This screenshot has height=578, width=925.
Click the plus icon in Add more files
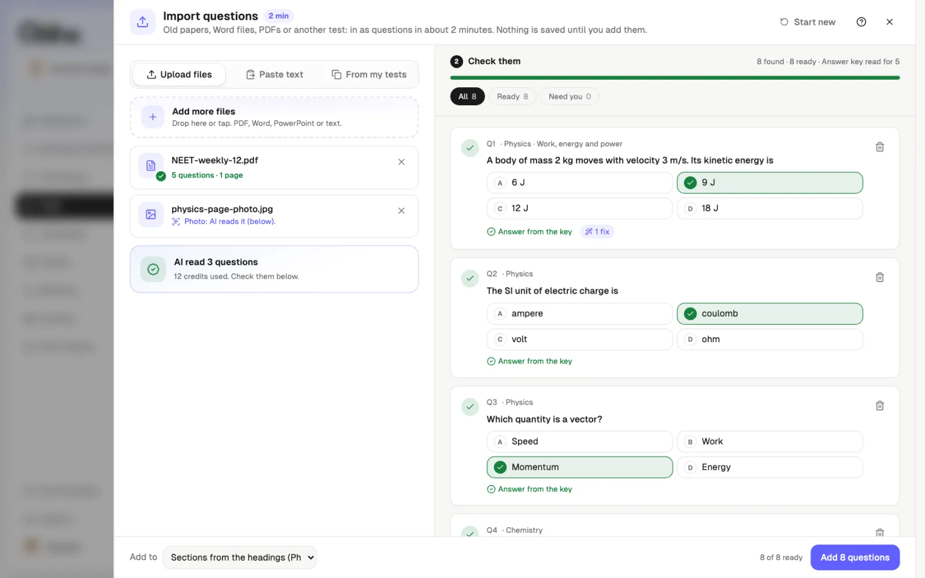[153, 117]
